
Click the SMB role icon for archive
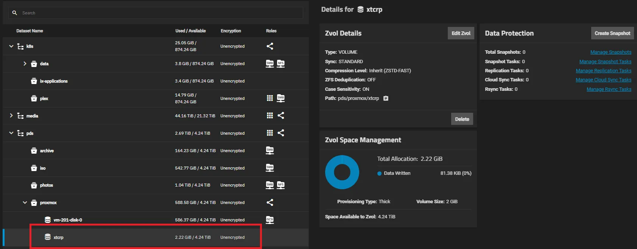[x=270, y=151]
